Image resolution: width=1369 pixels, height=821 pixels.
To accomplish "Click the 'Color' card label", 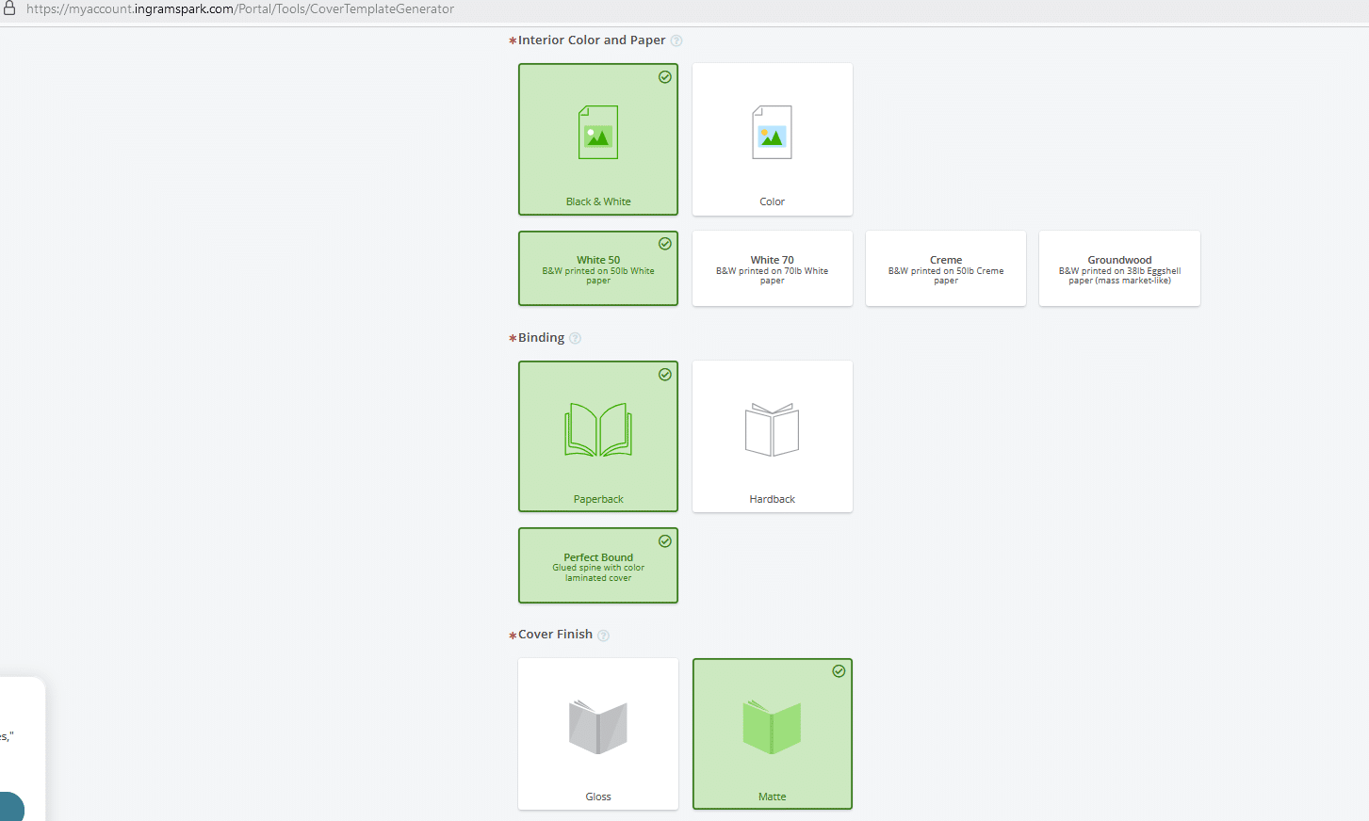I will 773,201.
